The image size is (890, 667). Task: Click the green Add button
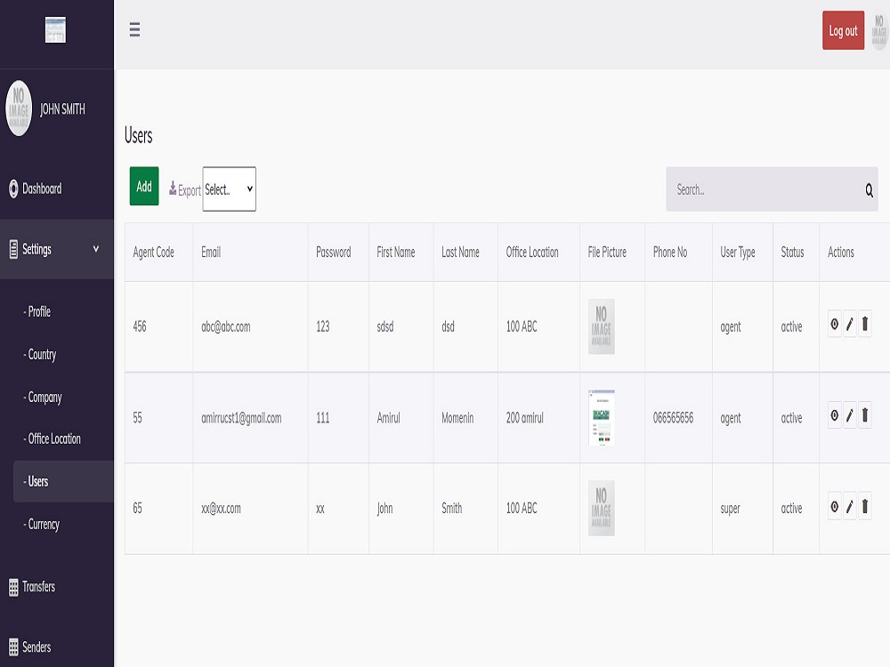pos(144,186)
